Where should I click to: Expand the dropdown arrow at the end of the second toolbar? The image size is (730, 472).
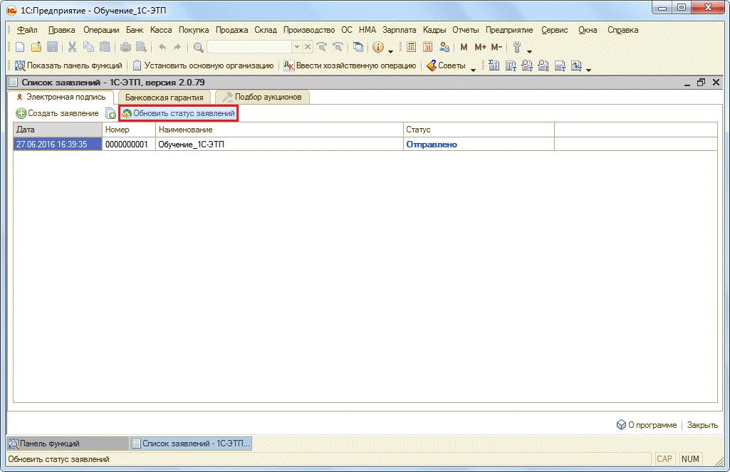(588, 69)
